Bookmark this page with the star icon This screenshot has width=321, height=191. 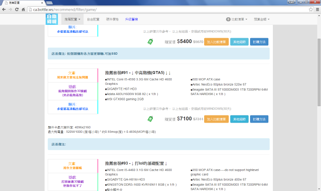[x=311, y=9]
